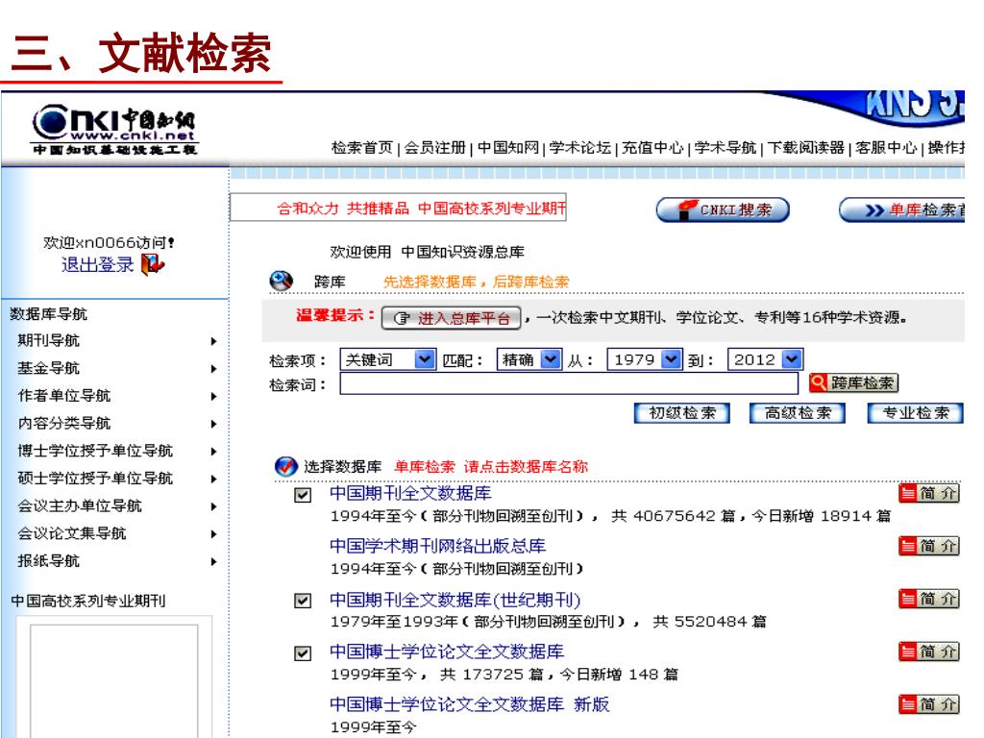984x738 pixels.
Task: Open 客服中心 in top navigation
Action: pos(886,147)
